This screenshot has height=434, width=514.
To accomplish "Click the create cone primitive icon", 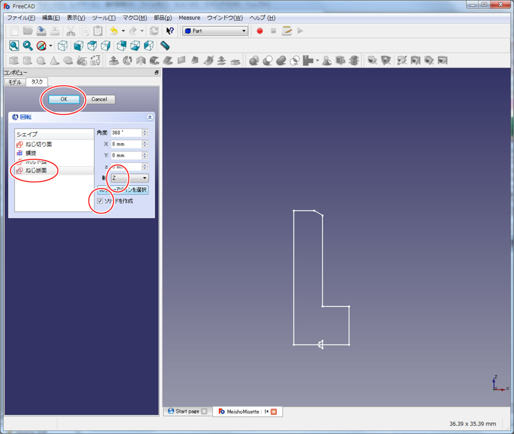I will (54, 60).
